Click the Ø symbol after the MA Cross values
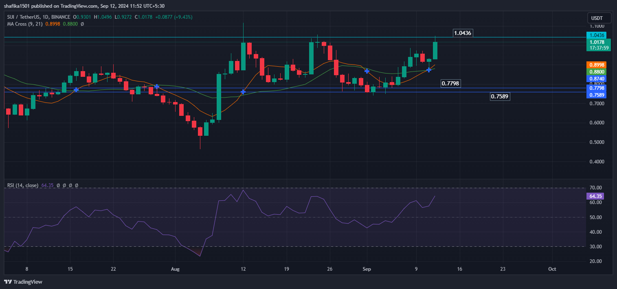Image resolution: width=617 pixels, height=289 pixels. coord(82,24)
